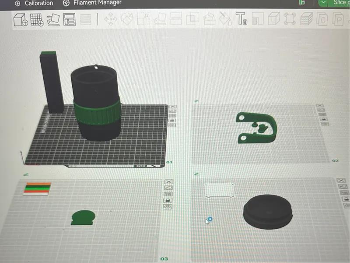Edit plate 03 name pencil icon
Viewport: 350px width, 263px height.
[x=26, y=174]
